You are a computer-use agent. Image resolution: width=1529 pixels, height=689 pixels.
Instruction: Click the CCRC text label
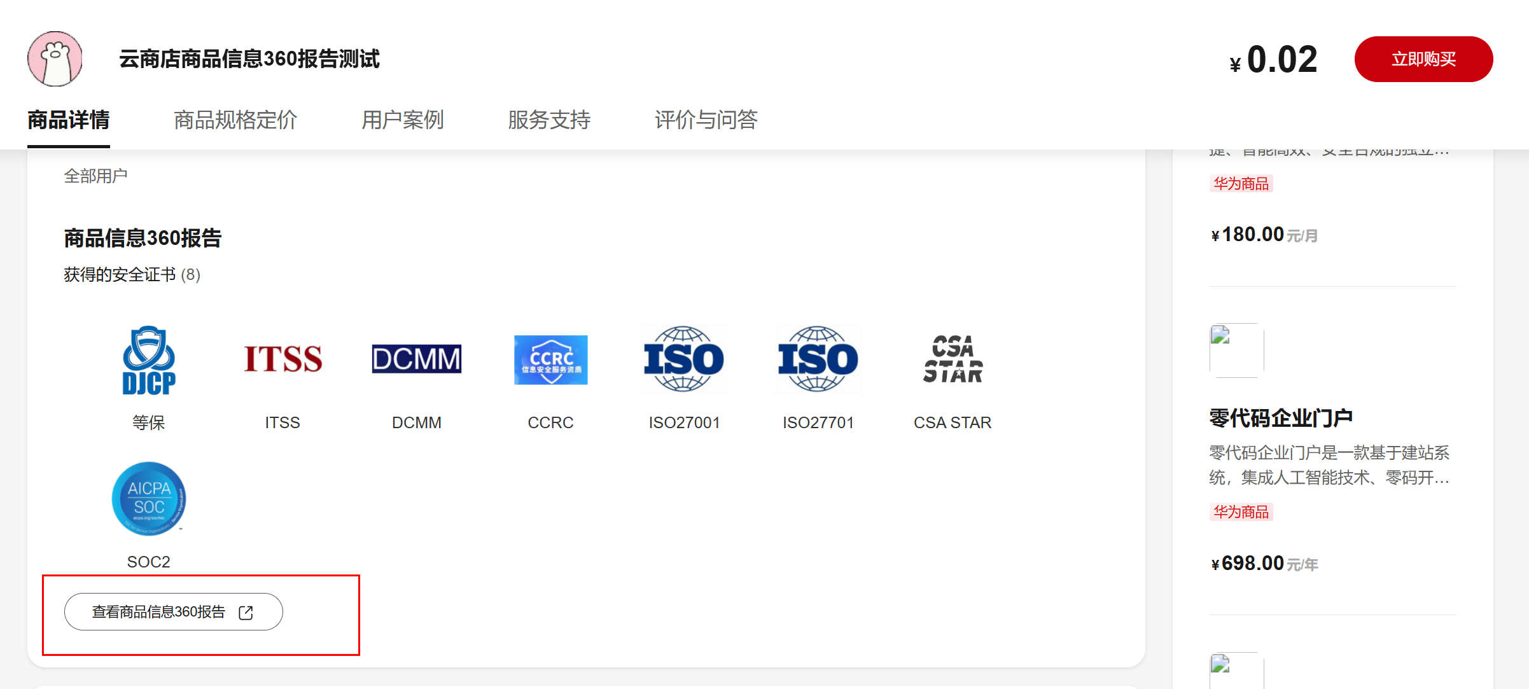(x=550, y=422)
